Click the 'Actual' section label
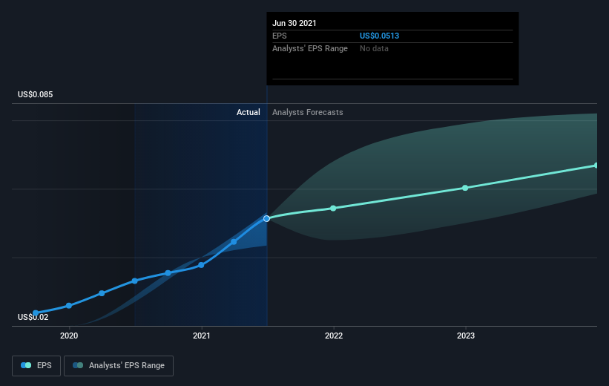Viewport: 609px width, 386px height. click(248, 112)
